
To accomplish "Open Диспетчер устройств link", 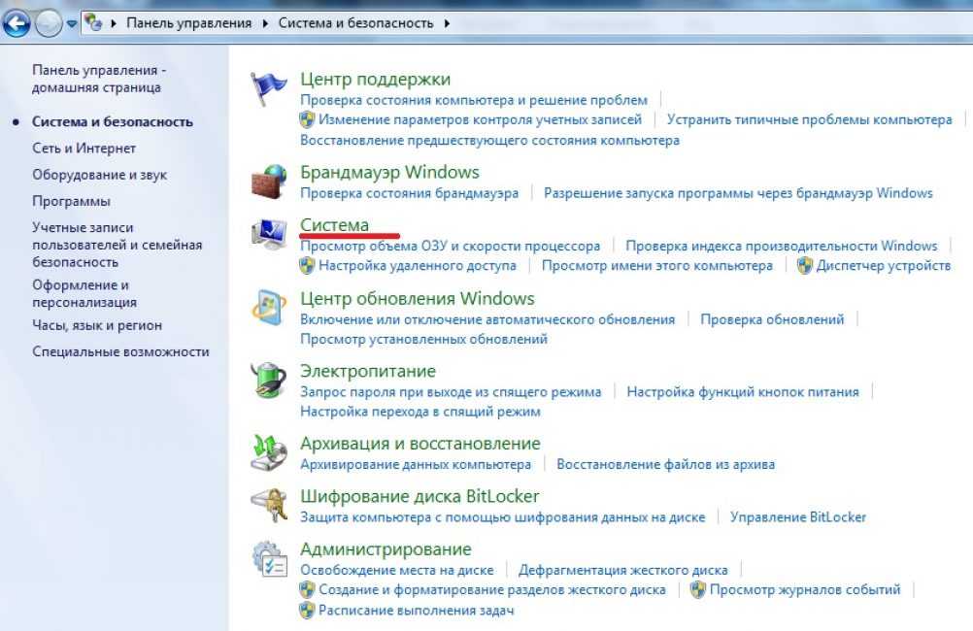I will click(883, 265).
